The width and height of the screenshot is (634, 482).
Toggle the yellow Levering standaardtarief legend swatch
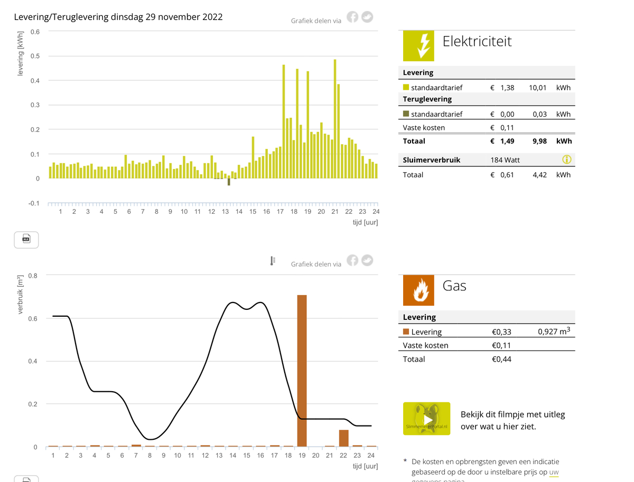pyautogui.click(x=406, y=88)
